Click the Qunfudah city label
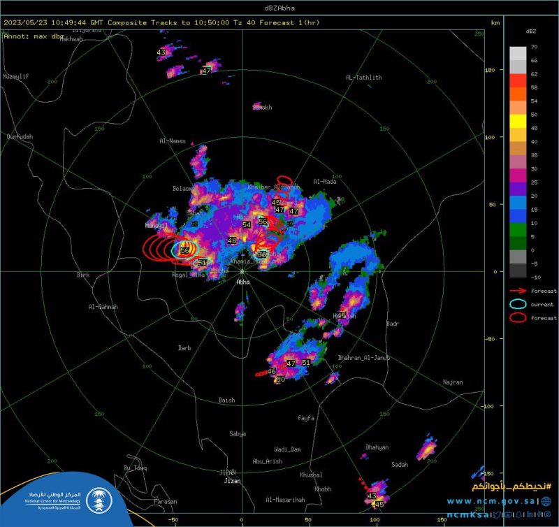Screen dimensions: 559x527 (x=20, y=136)
